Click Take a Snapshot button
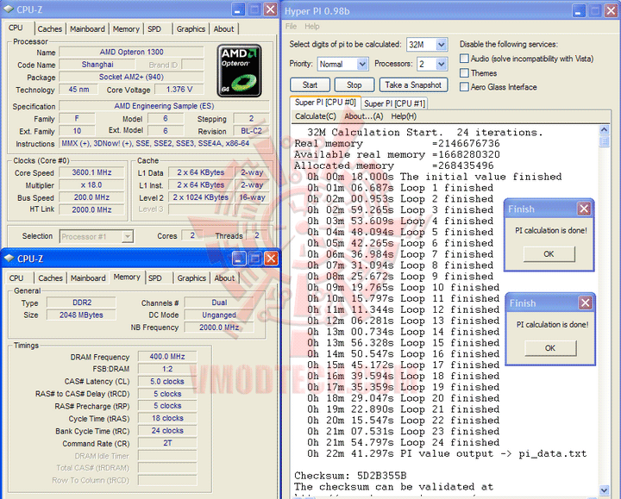The height and width of the screenshot is (499, 621). click(x=413, y=84)
